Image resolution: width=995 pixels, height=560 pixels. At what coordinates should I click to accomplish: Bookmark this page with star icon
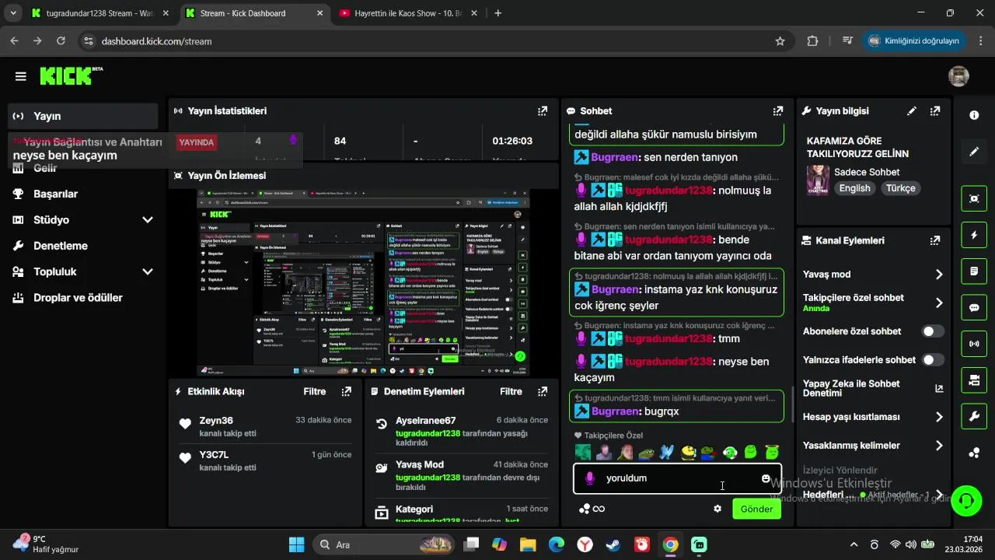[780, 41]
